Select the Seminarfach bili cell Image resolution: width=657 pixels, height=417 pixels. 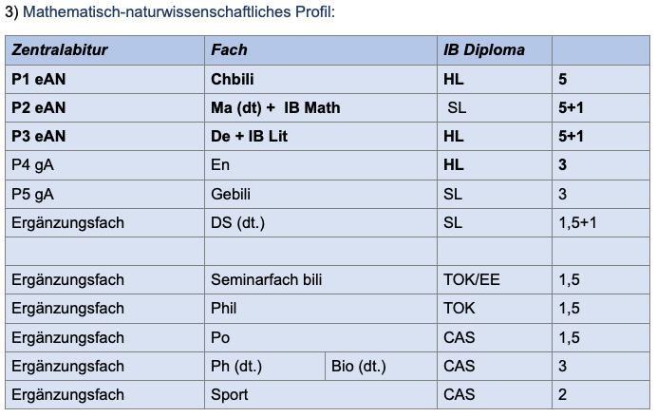click(x=321, y=279)
